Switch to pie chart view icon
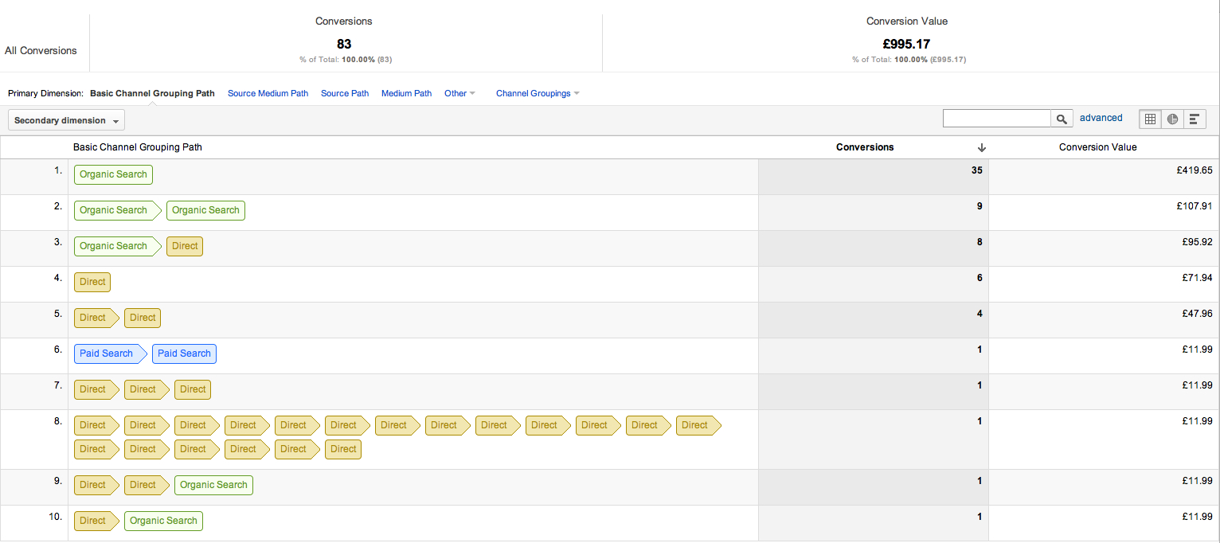The width and height of the screenshot is (1220, 543). point(1172,119)
